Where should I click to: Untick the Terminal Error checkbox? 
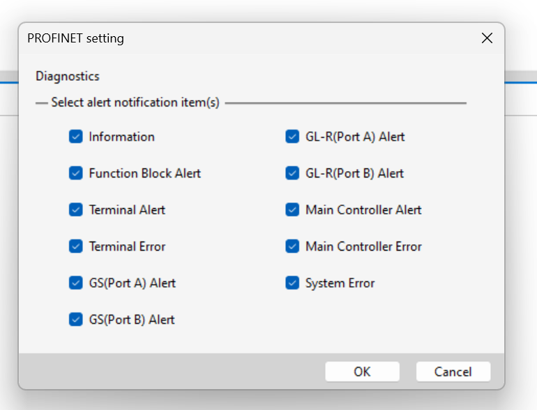pos(76,246)
